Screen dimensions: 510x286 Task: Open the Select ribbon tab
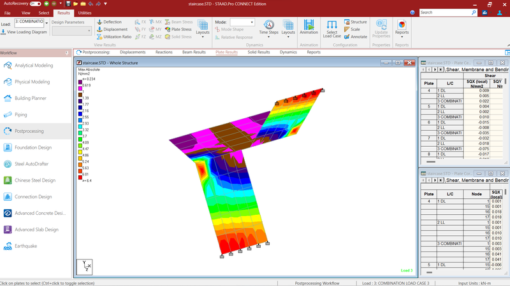coord(44,13)
